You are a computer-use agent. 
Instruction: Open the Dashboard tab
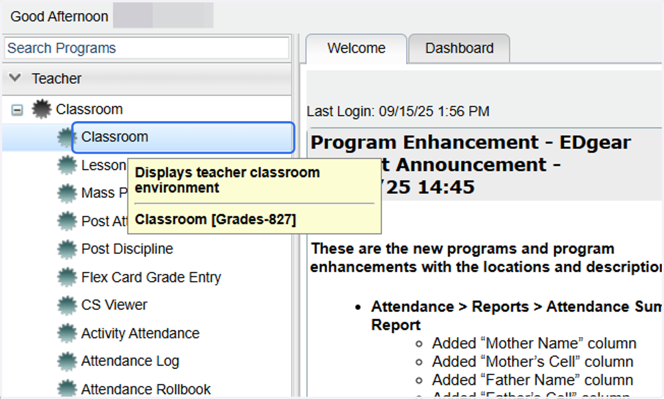click(459, 48)
